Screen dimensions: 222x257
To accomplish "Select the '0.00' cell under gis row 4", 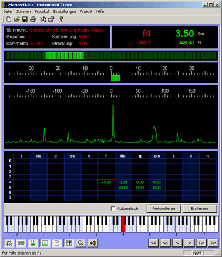I will click(x=157, y=182).
